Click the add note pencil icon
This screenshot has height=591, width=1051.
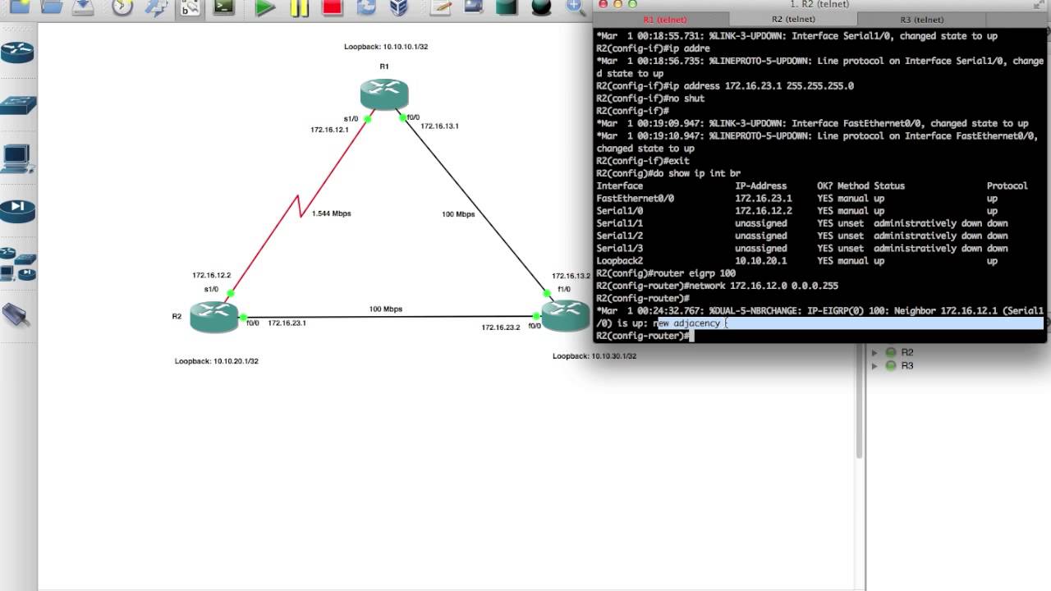(x=441, y=7)
